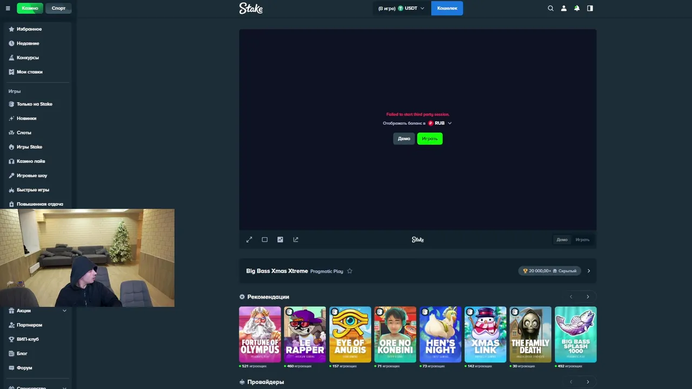Enter fullscreen mode for the game
The height and width of the screenshot is (389, 692).
pyautogui.click(x=249, y=240)
